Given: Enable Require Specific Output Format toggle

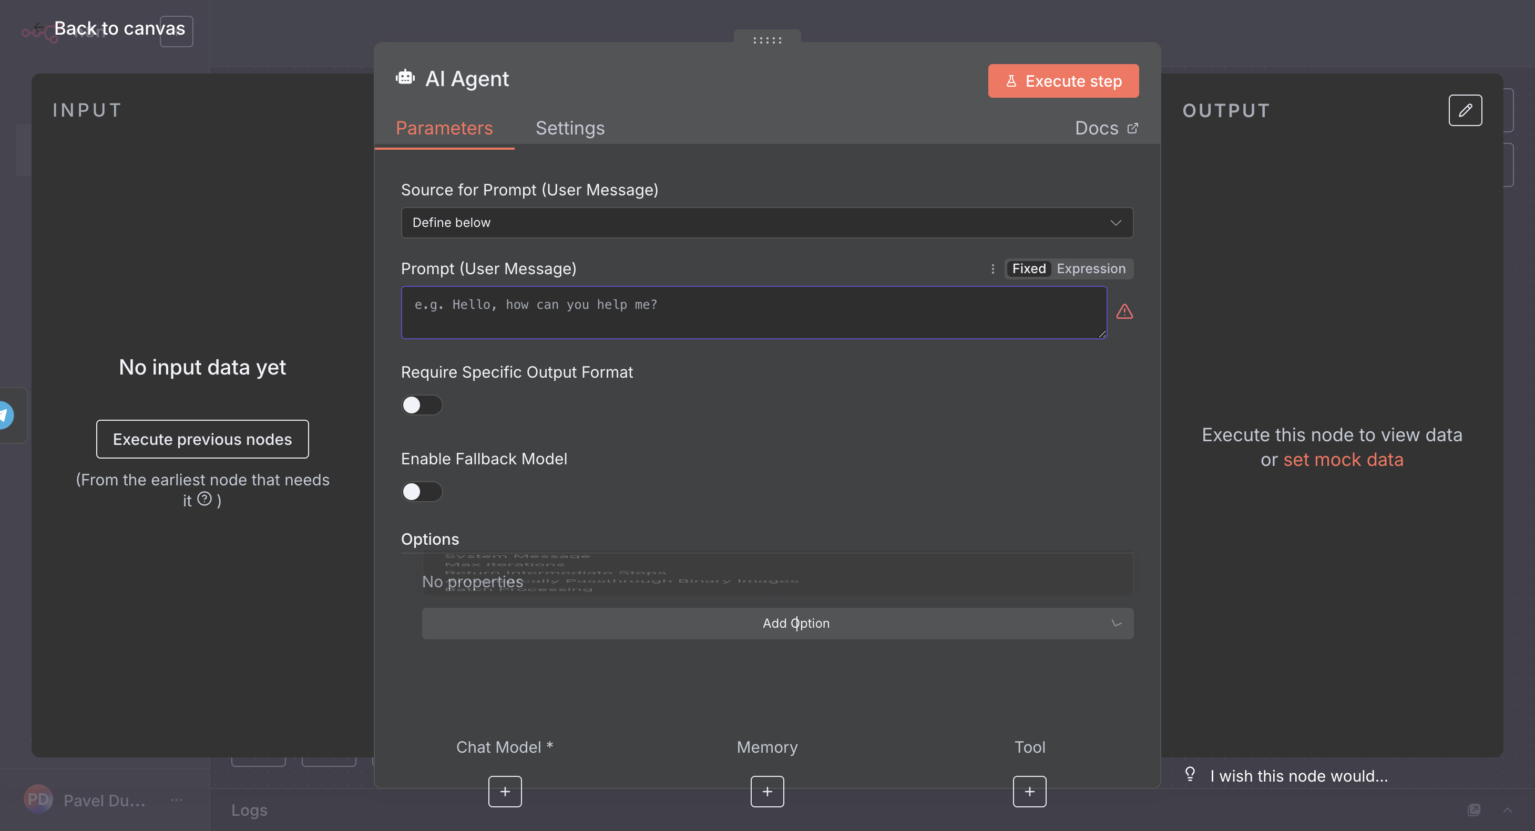Looking at the screenshot, I should coord(421,405).
